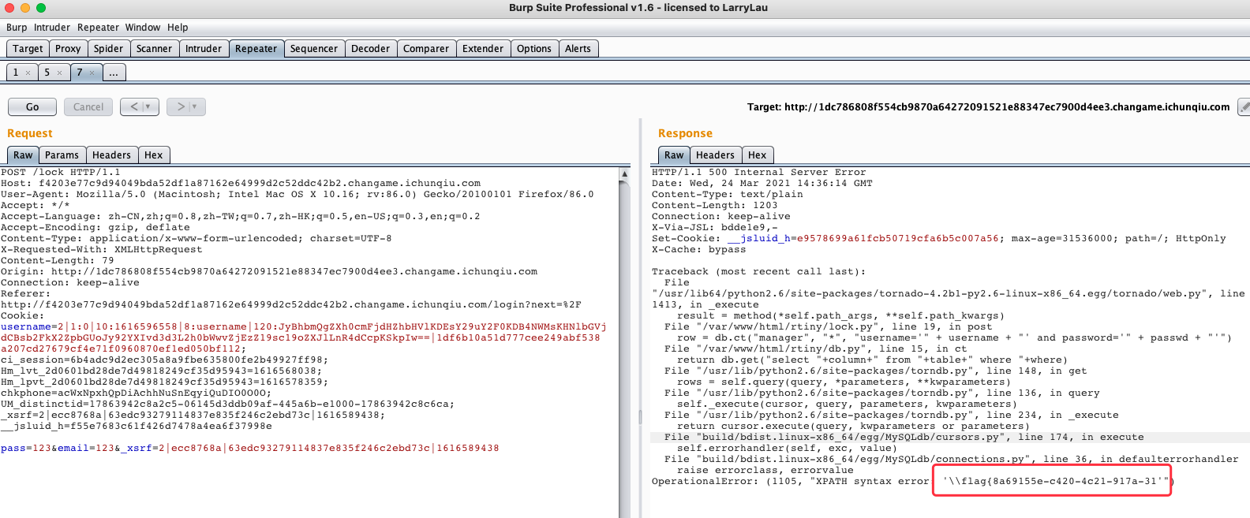Image resolution: width=1250 pixels, height=518 pixels.
Task: Switch to the Decoder tab
Action: pyautogui.click(x=371, y=49)
